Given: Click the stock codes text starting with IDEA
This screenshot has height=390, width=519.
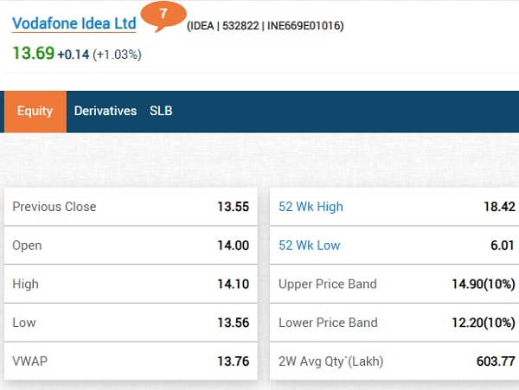Looking at the screenshot, I should click(266, 26).
